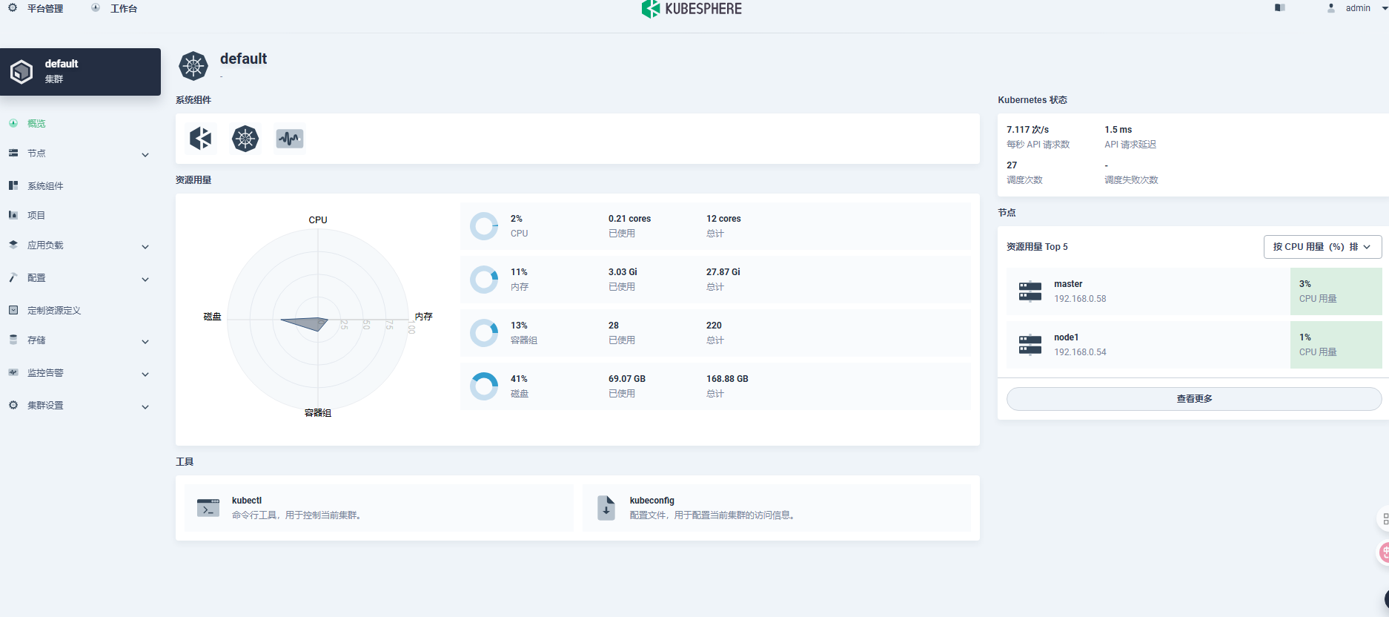
Task: Click the 查看更多 button
Action: pyautogui.click(x=1194, y=399)
